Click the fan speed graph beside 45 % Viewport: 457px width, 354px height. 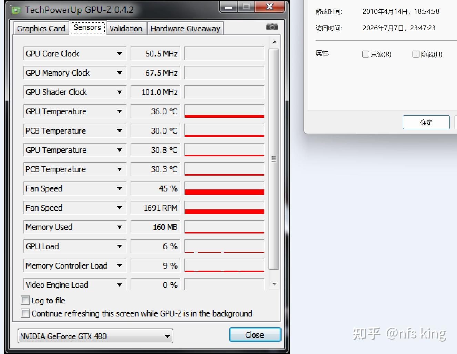point(225,188)
